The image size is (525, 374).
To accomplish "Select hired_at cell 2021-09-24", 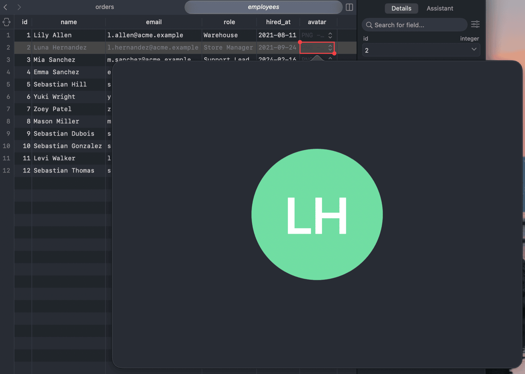I will [278, 48].
